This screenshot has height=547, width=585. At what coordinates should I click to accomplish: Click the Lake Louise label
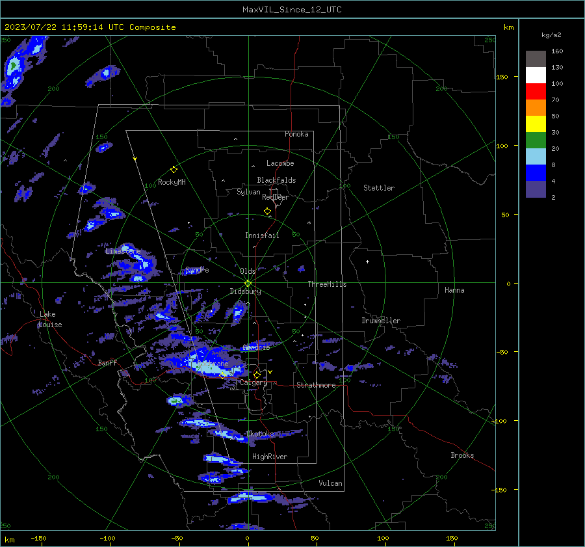pos(50,319)
